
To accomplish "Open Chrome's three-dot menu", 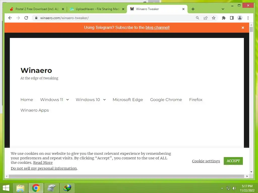I will 248,18.
